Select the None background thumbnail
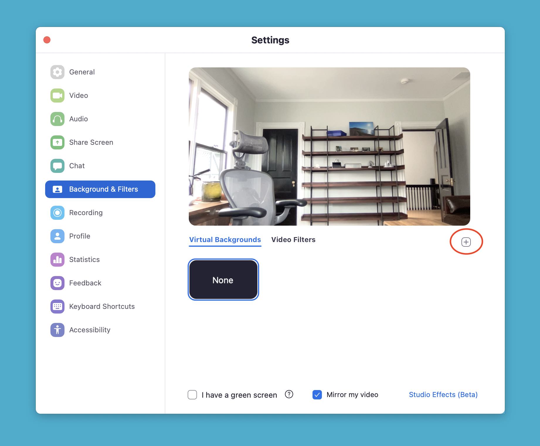This screenshot has height=446, width=540. [x=223, y=280]
